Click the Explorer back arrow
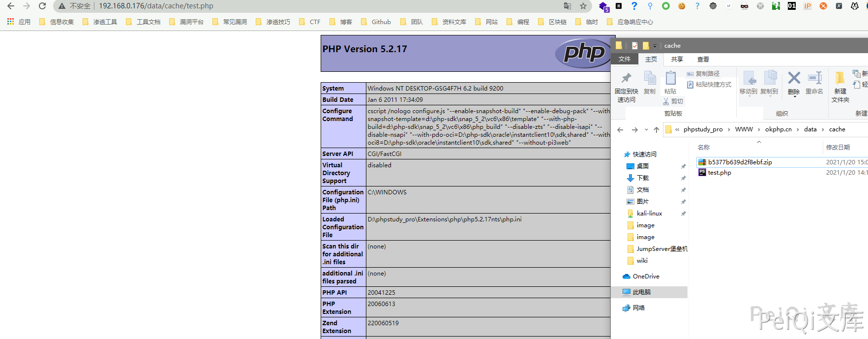Image resolution: width=868 pixels, height=339 pixels. (x=620, y=130)
